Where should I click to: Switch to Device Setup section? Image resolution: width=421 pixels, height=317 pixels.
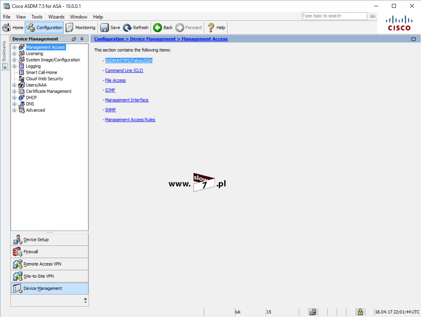click(x=49, y=240)
